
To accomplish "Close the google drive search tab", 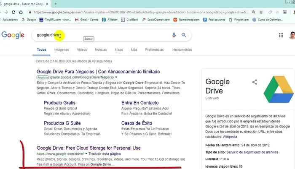I will (x=47, y=4).
